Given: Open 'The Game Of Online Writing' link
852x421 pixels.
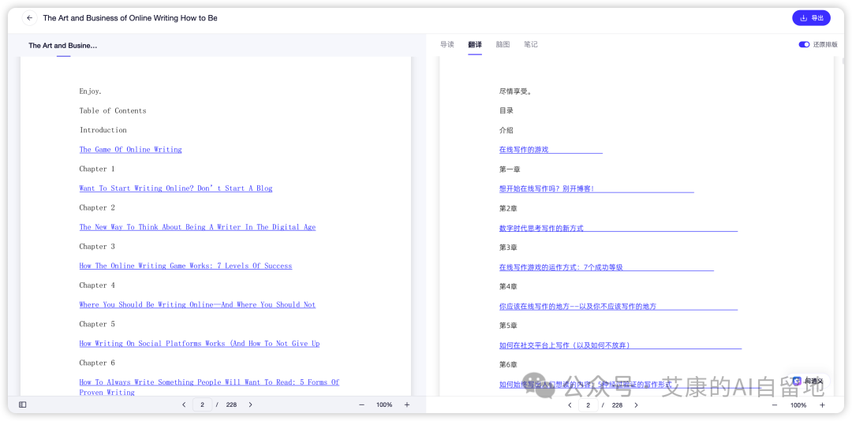Looking at the screenshot, I should coord(130,149).
